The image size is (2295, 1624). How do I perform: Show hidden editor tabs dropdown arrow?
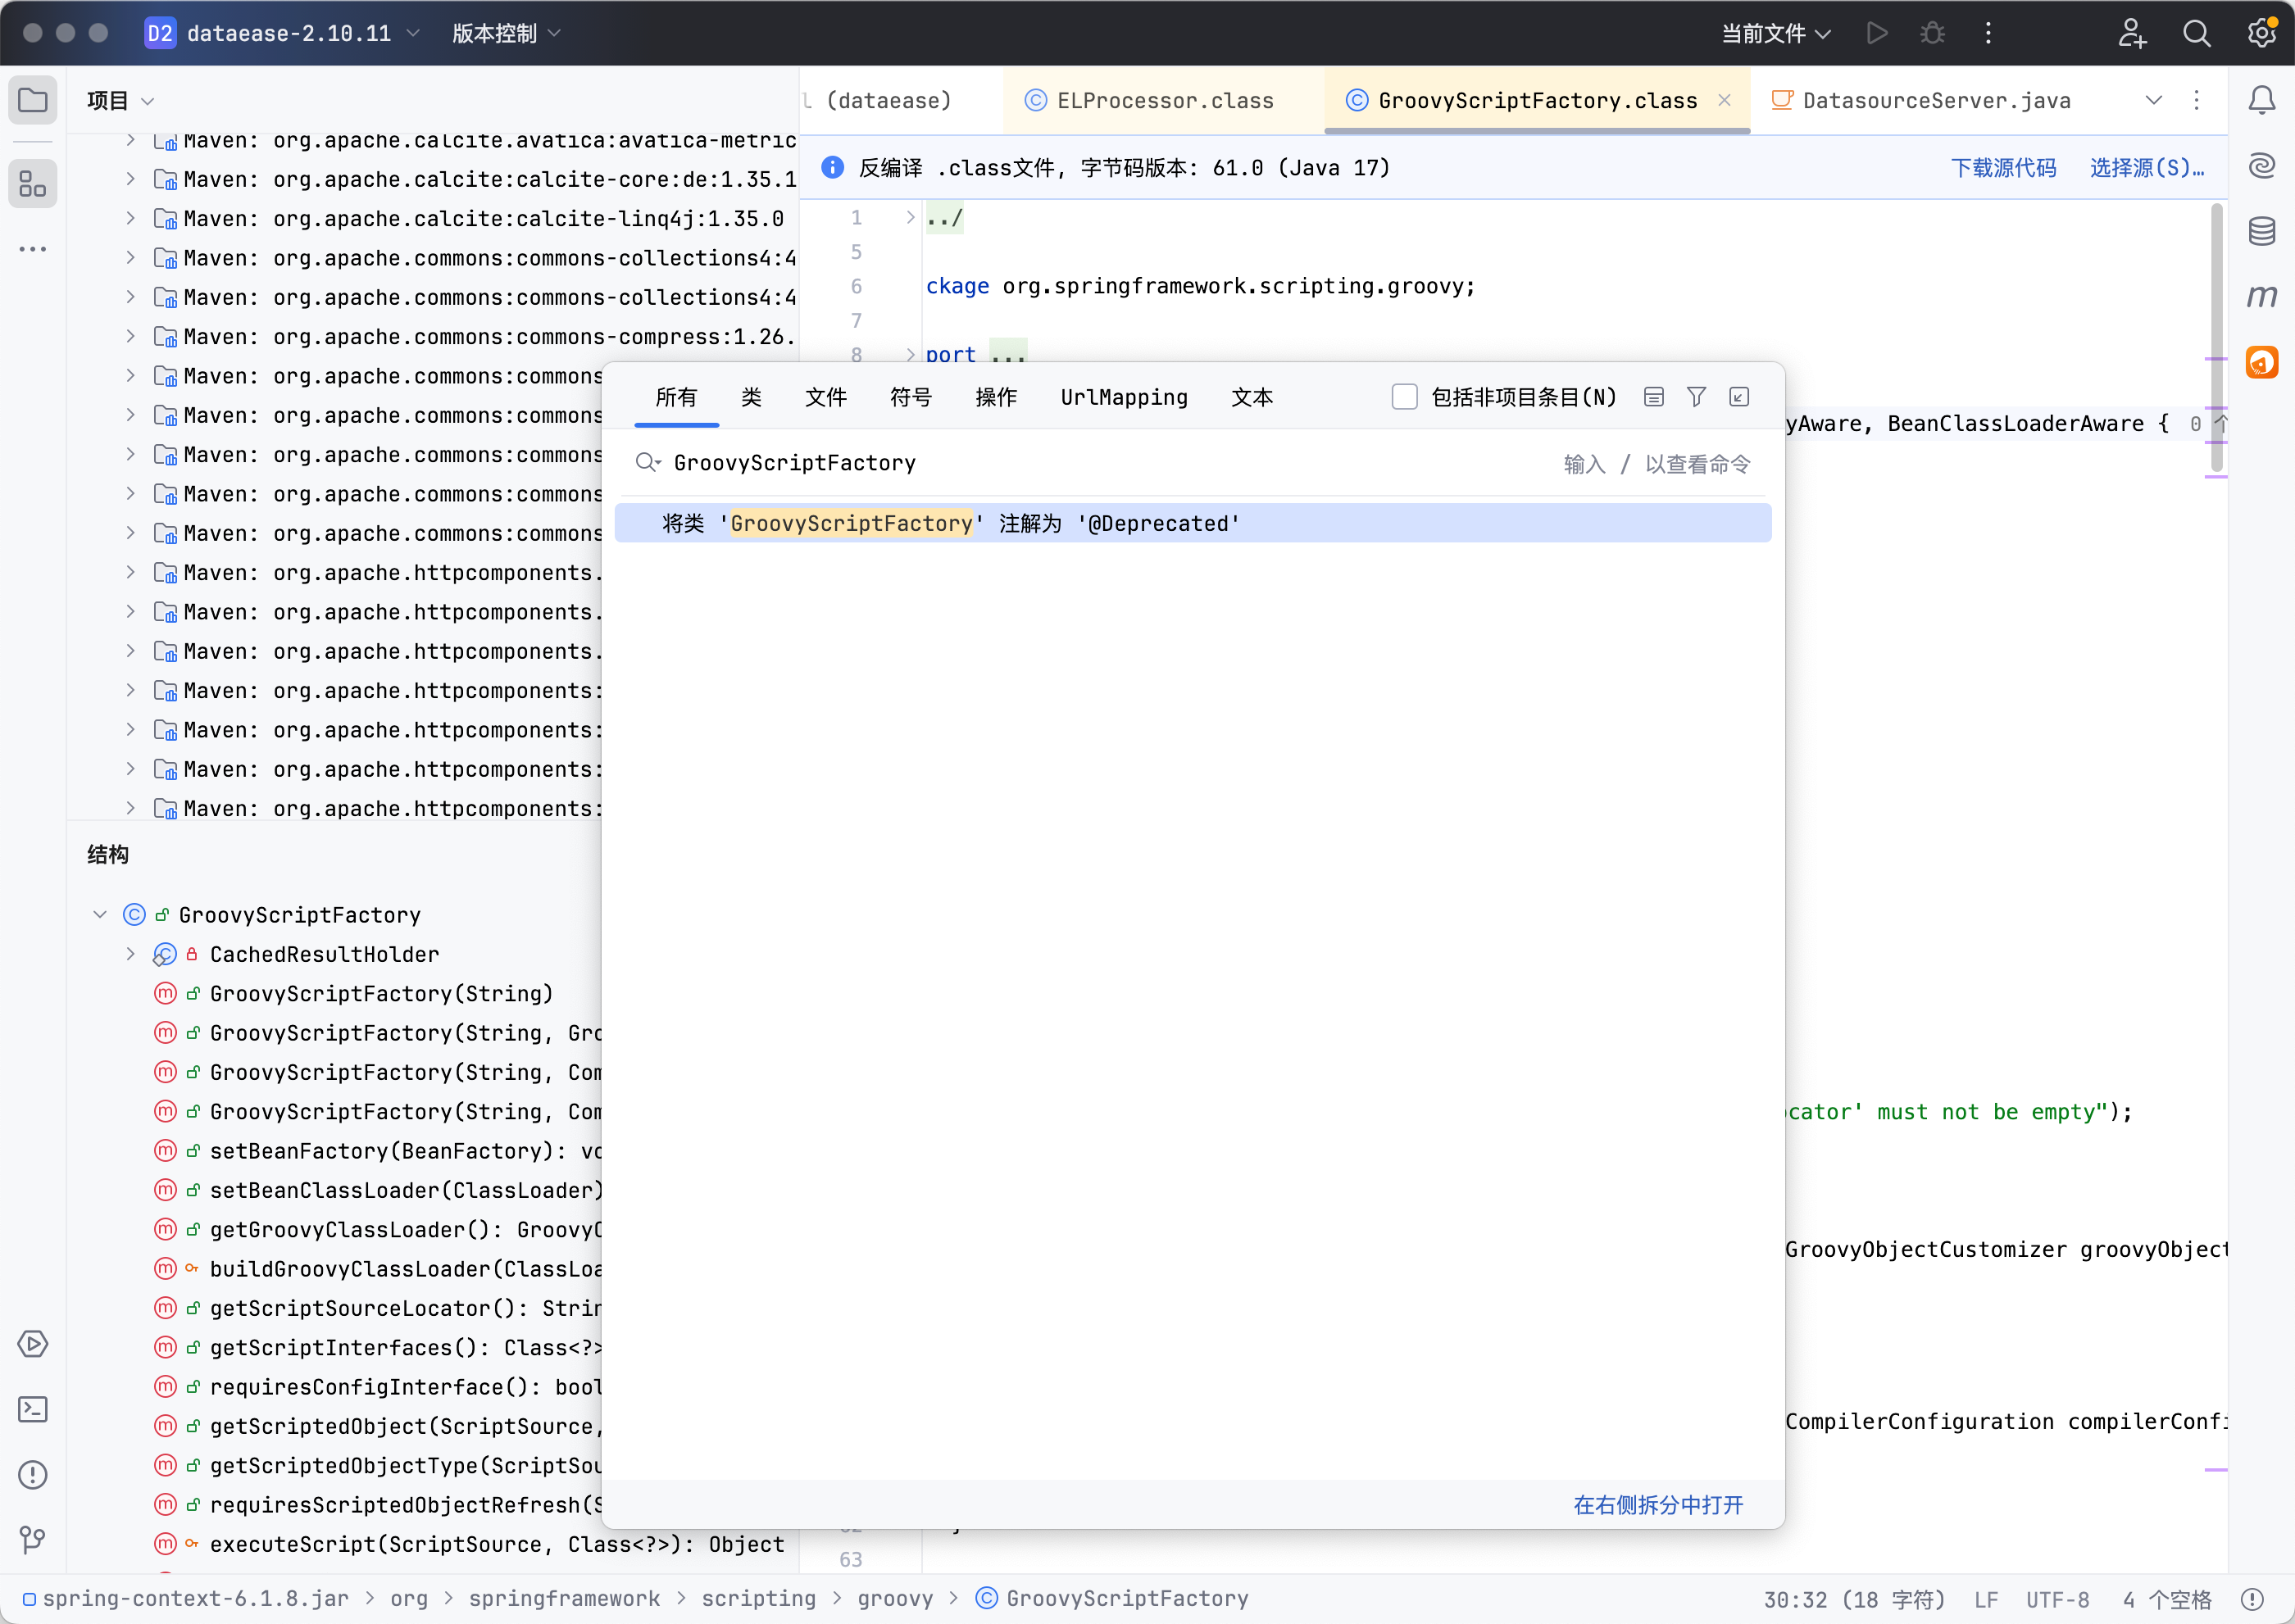tap(2154, 100)
